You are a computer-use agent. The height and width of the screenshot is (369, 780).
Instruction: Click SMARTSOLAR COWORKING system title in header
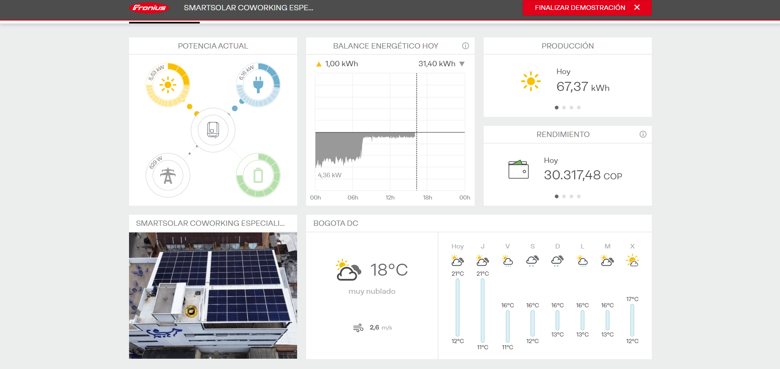click(248, 8)
